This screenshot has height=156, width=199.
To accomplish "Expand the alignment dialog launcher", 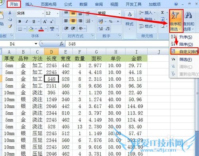I will 92,35.
